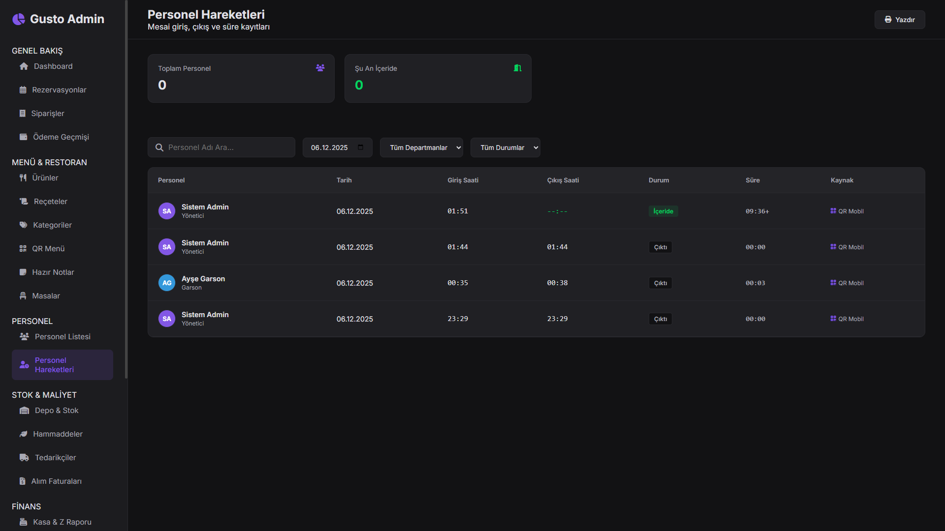The width and height of the screenshot is (945, 531).
Task: Click the Süre column header
Action: (x=753, y=180)
